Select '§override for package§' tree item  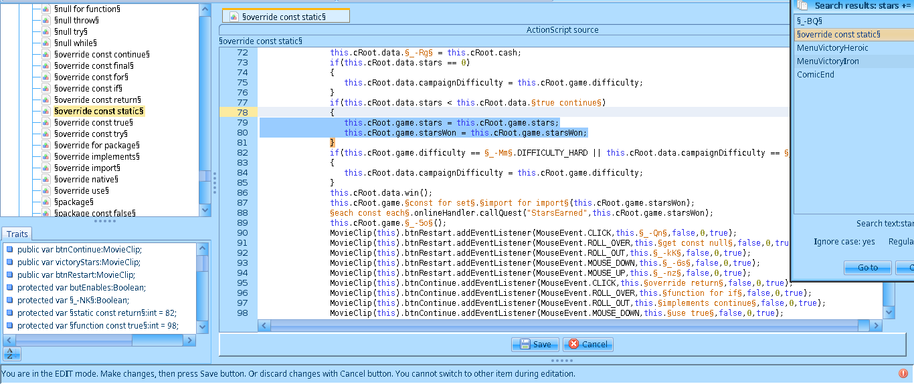point(96,145)
